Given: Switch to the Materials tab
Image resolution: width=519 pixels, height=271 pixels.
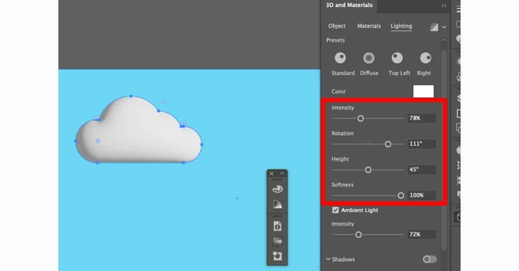Looking at the screenshot, I should [x=368, y=26].
